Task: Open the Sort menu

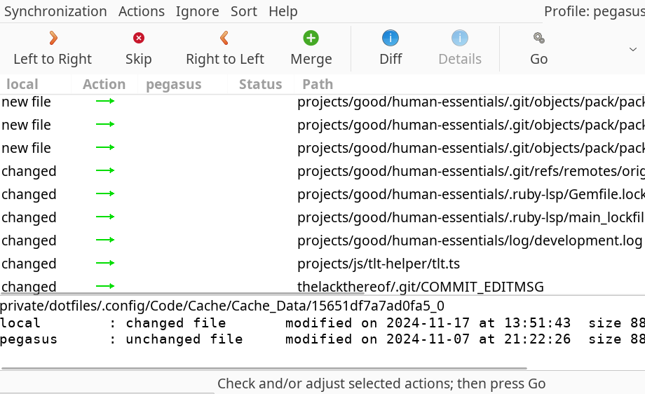Action: coord(244,11)
